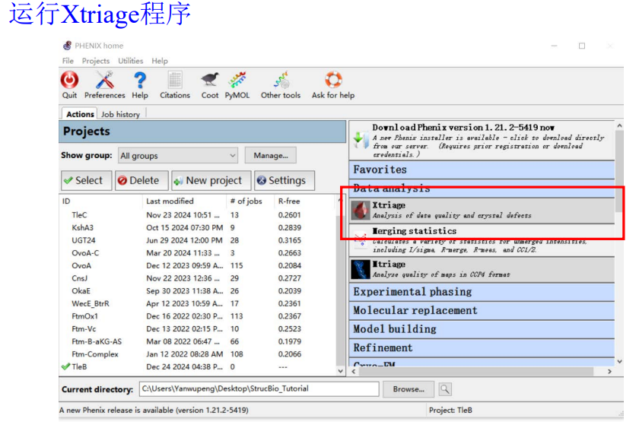This screenshot has width=636, height=428.
Task: Expand the Refinement section
Action: (x=482, y=347)
